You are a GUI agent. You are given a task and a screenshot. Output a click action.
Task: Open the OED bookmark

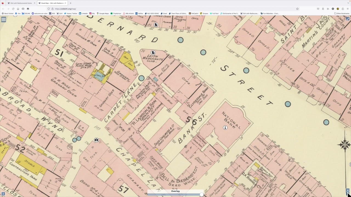(x=52, y=13)
